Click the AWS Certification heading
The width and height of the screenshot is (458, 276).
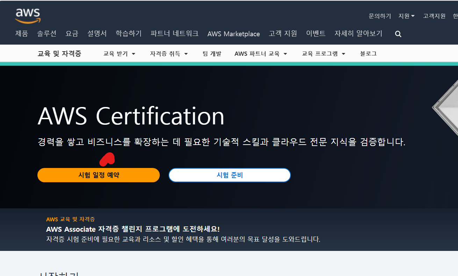(x=131, y=116)
